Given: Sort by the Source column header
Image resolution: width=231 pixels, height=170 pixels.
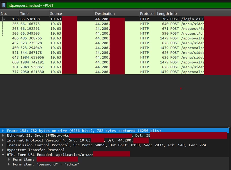Looking at the screenshot, I should (71, 14).
